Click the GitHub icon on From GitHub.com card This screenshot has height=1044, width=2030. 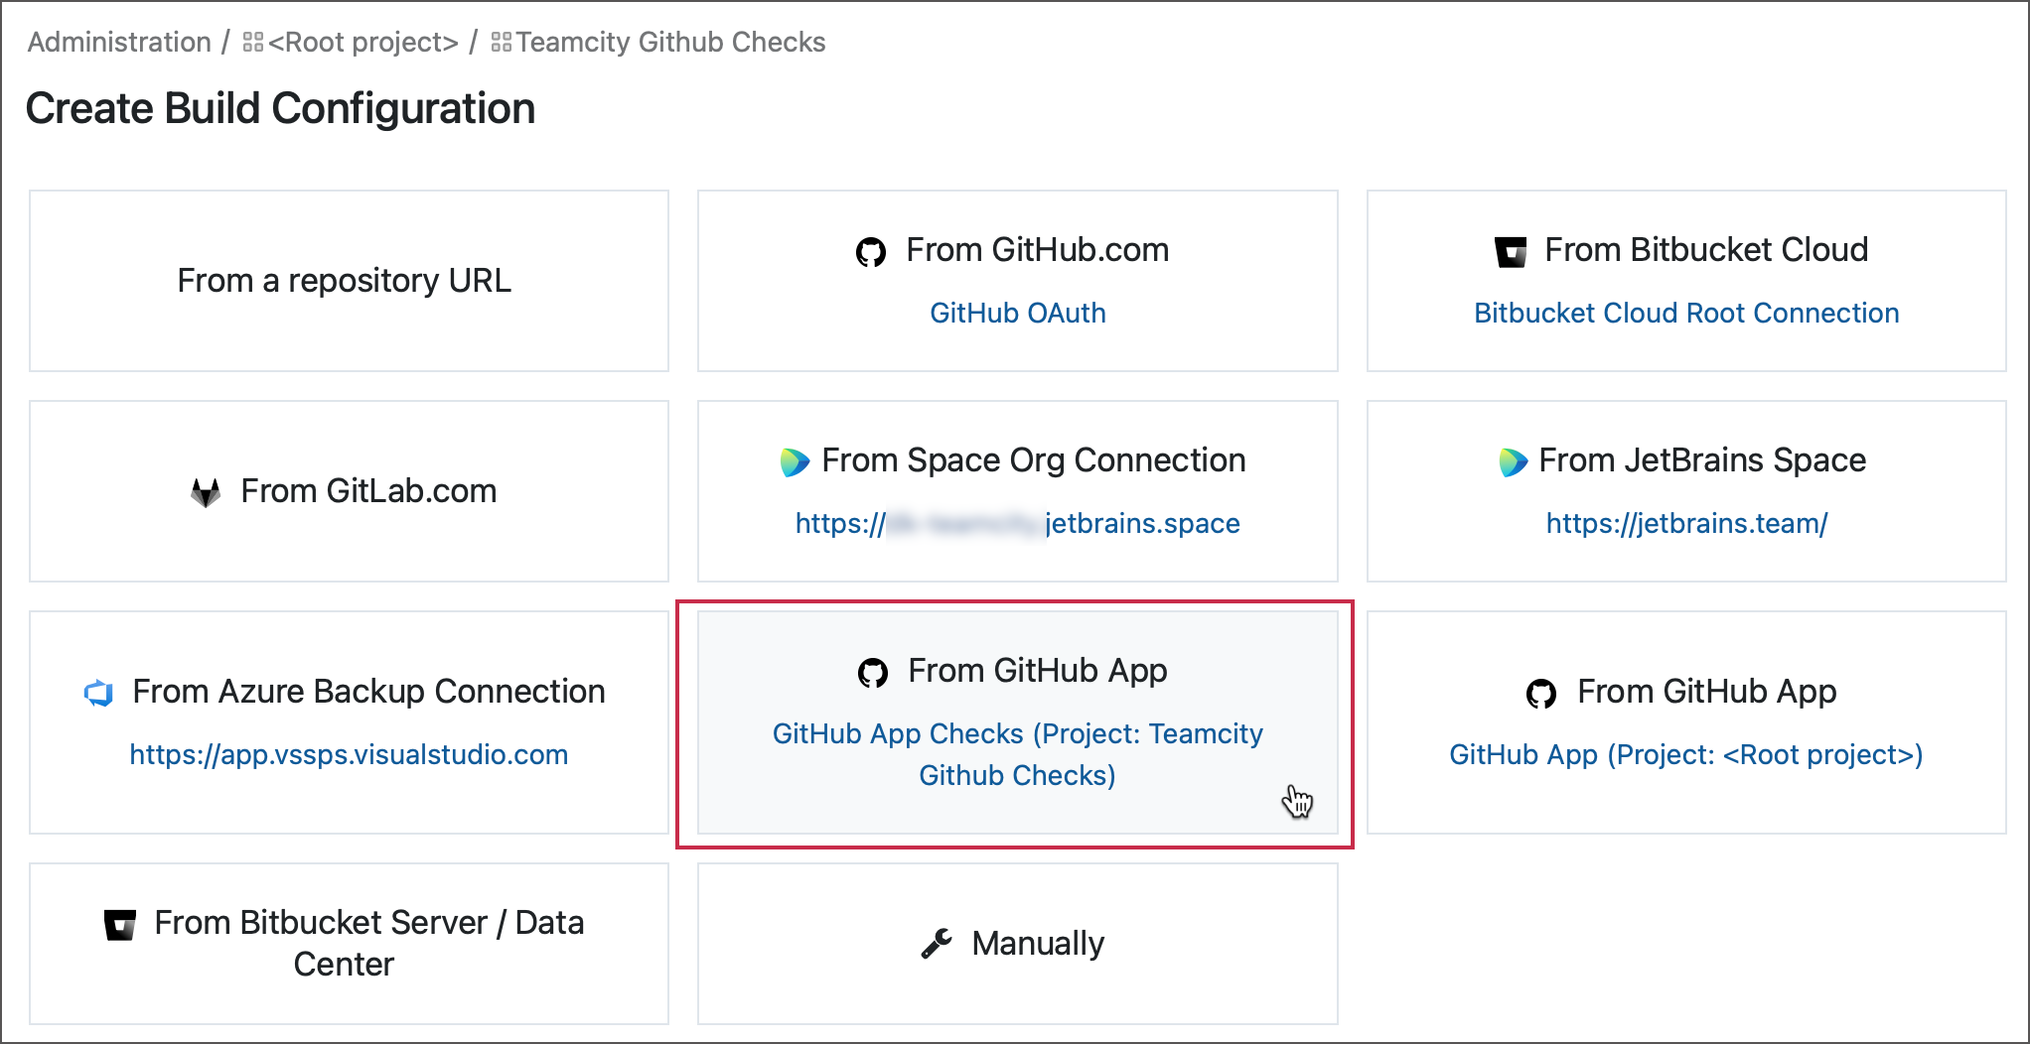coord(873,251)
